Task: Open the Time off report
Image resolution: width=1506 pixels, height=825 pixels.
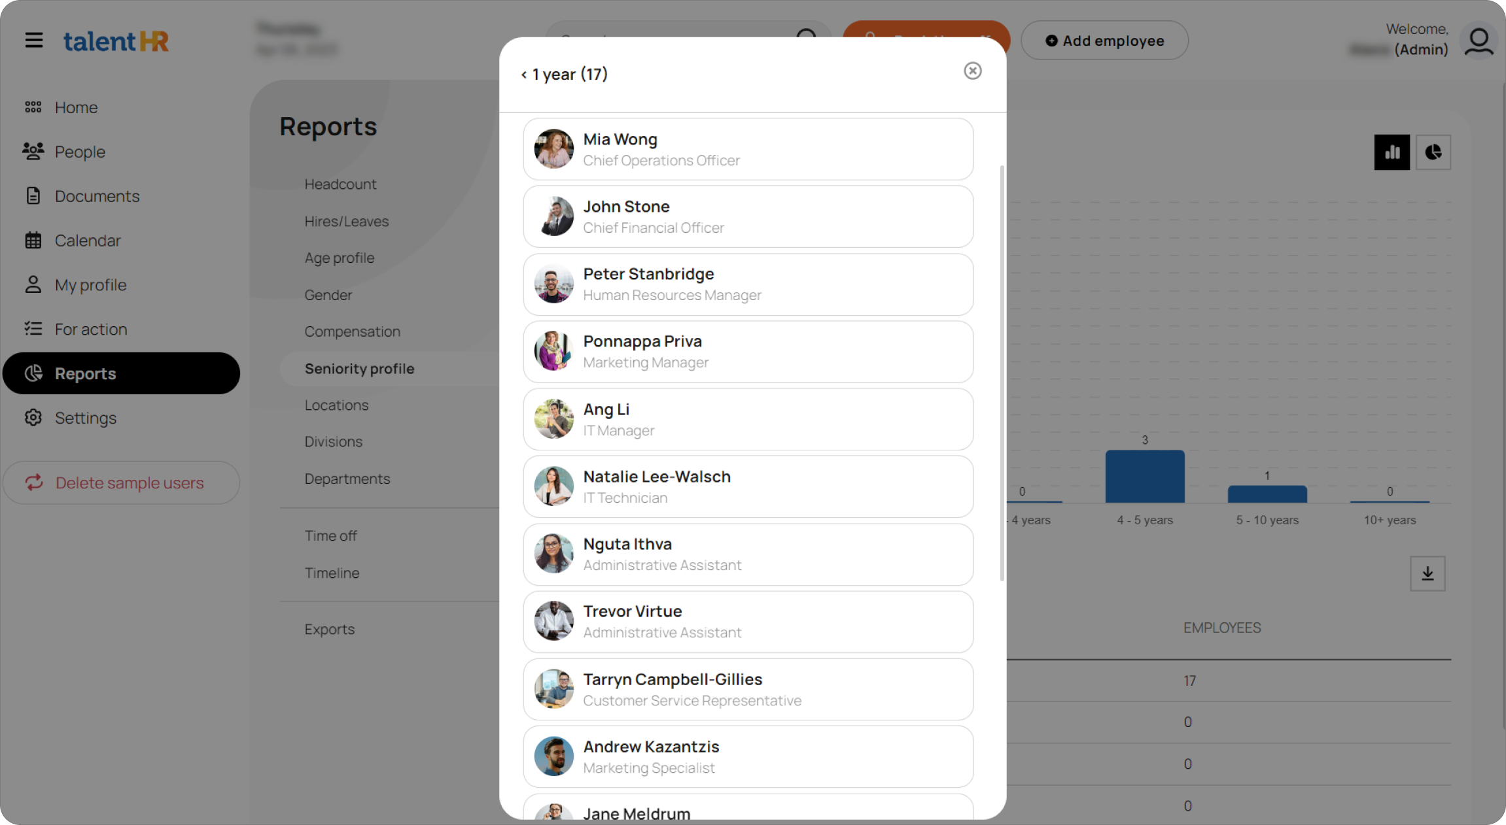Action: 331,535
